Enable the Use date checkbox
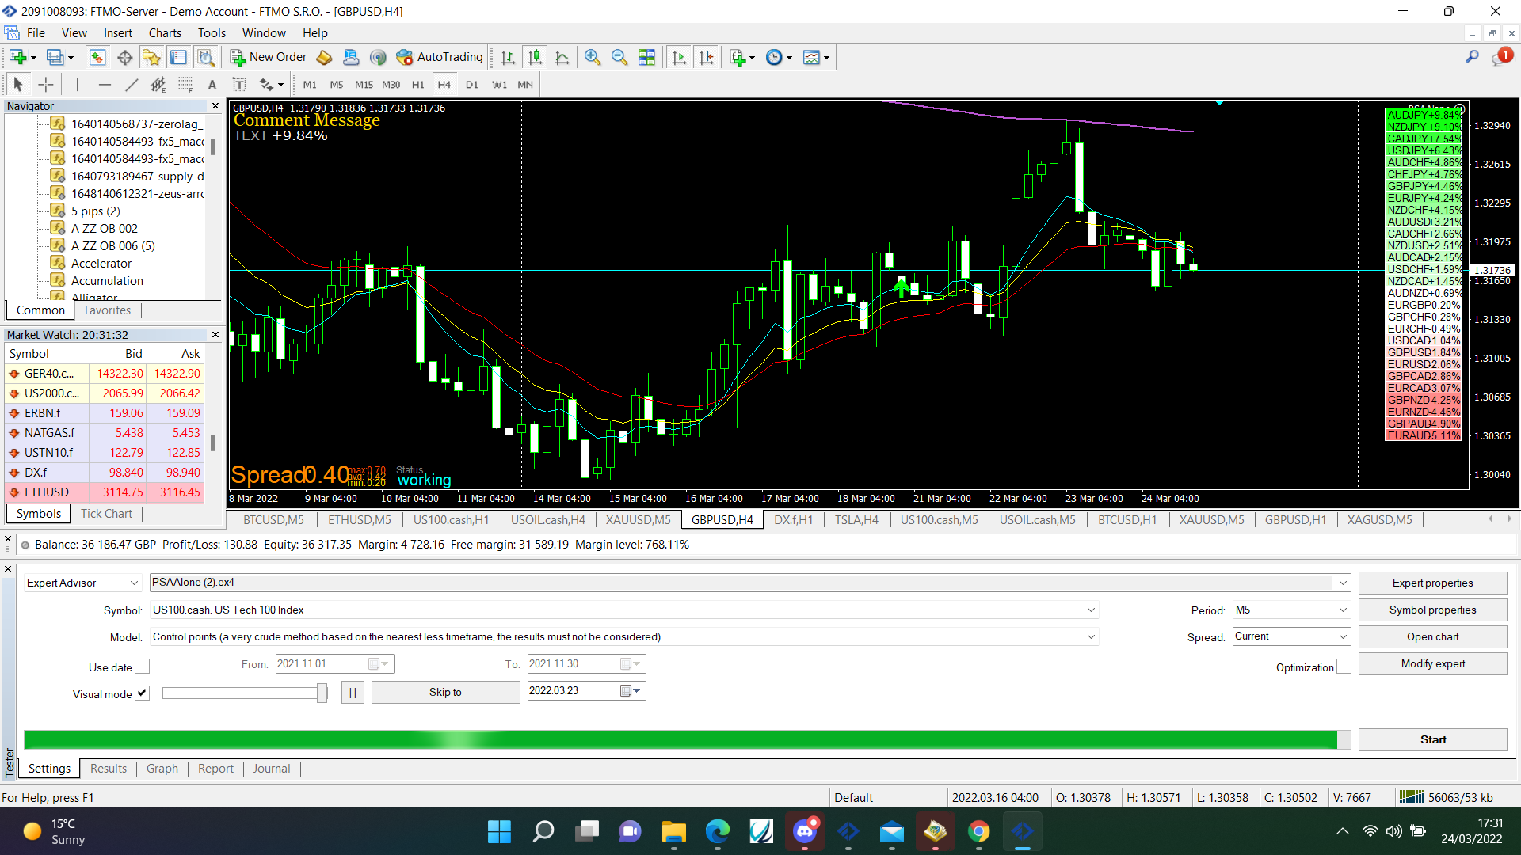This screenshot has width=1521, height=855. tap(142, 667)
